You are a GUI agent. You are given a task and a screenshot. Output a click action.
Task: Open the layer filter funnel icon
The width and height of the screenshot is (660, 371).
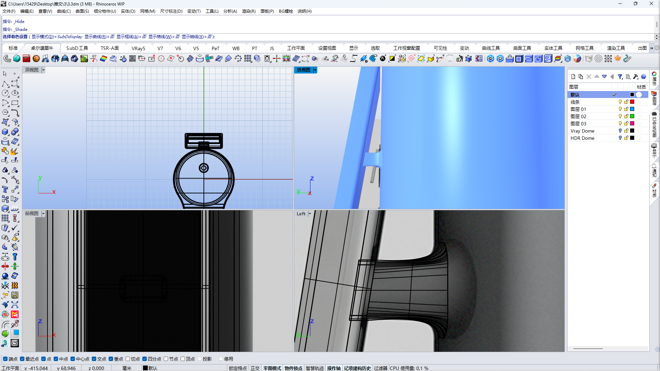point(620,77)
